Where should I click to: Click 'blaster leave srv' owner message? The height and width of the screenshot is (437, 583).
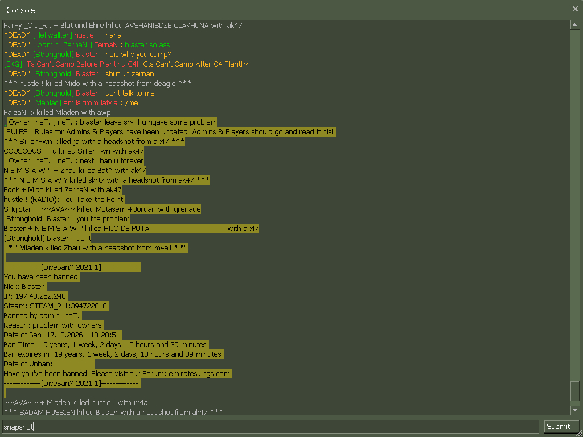[x=110, y=122]
